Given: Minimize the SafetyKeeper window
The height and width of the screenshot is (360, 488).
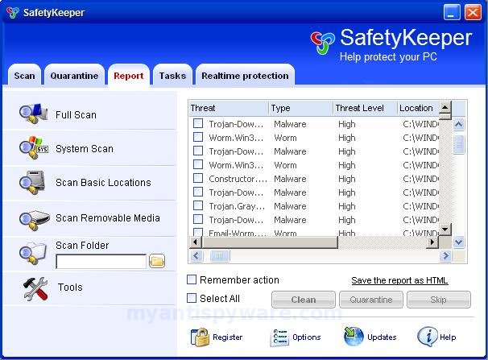Looking at the screenshot, I should pos(452,12).
